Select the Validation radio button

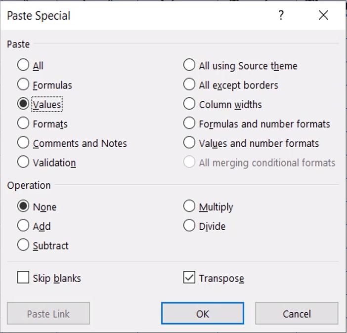click(23, 162)
